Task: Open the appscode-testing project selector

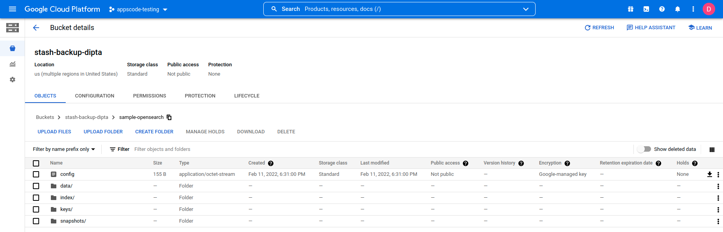Action: [138, 9]
